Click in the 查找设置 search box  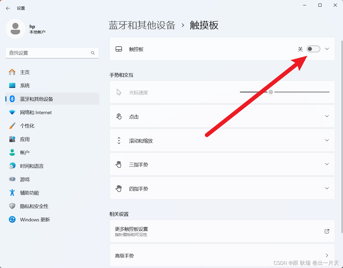tap(52, 53)
